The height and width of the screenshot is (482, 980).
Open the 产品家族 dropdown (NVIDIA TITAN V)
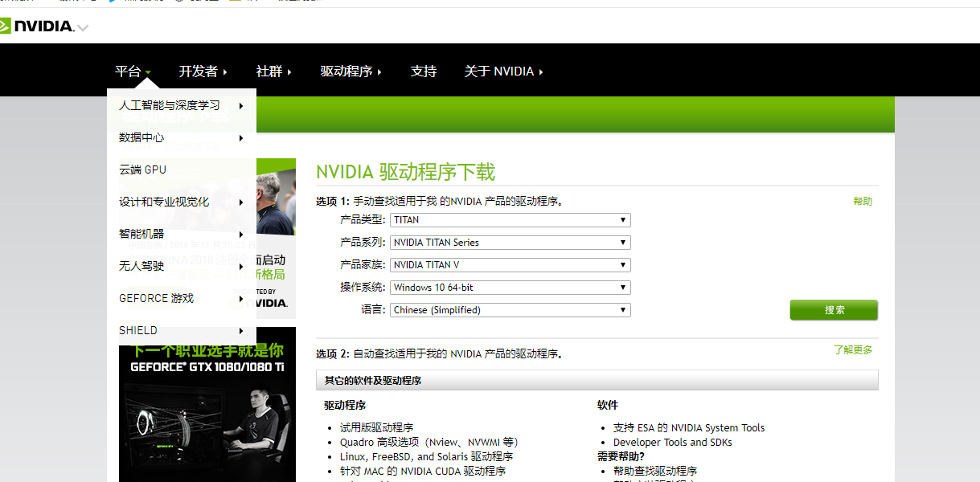pos(511,265)
